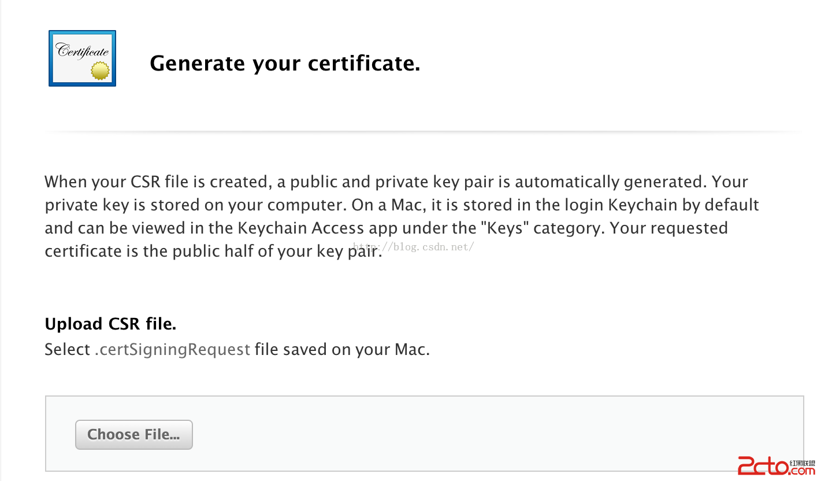Click the .certSigningRequest file extension text
Viewport: 817px width, 481px height.
pos(172,350)
